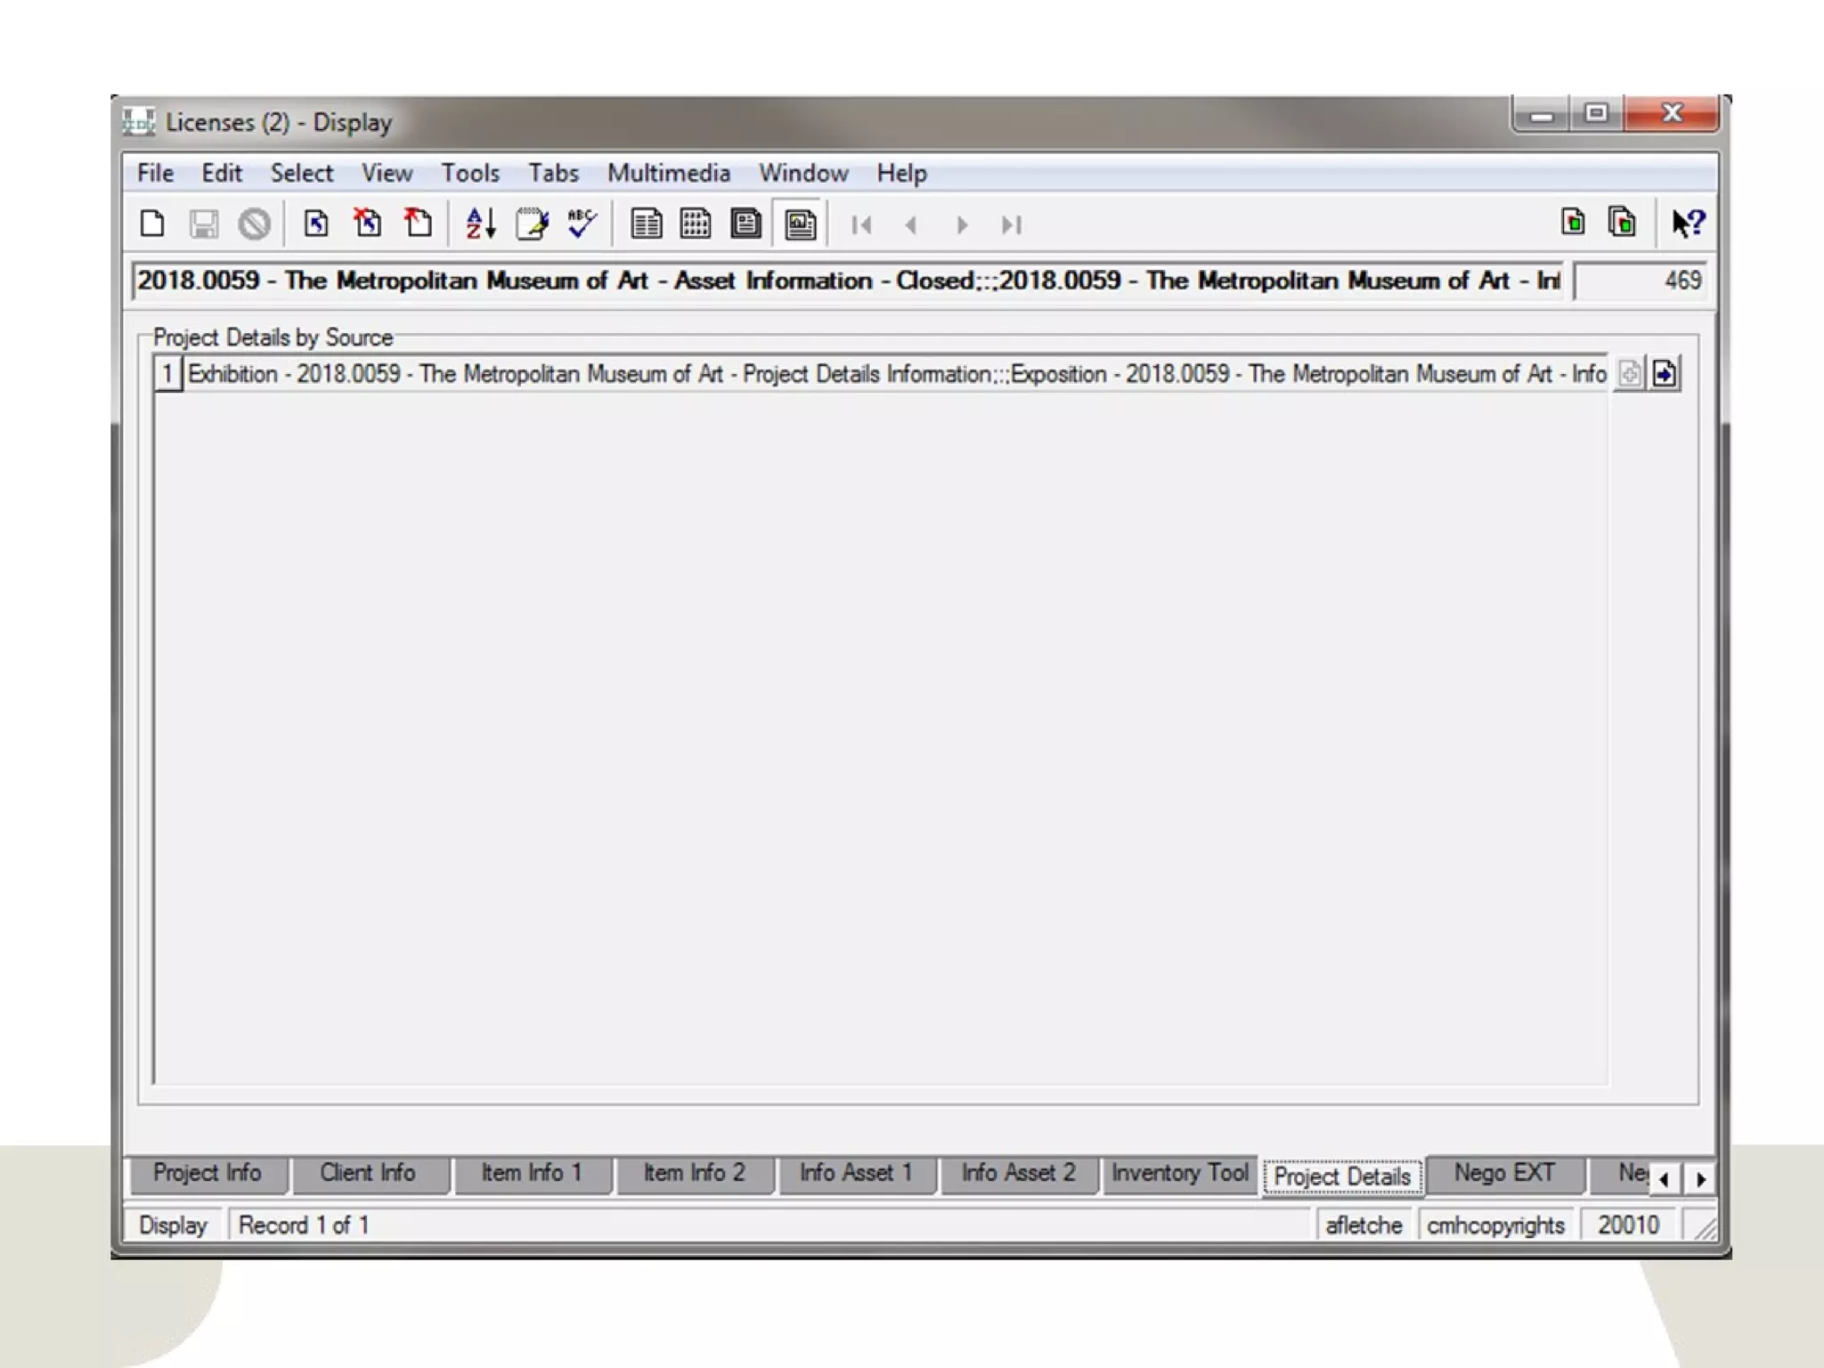Click the attach record icon in the Project Details row

coord(1664,374)
